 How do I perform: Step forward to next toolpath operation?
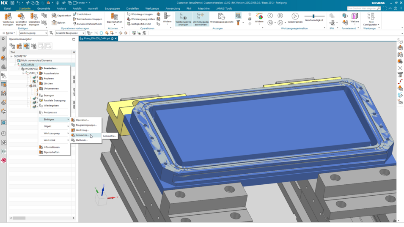(x=280, y=23)
